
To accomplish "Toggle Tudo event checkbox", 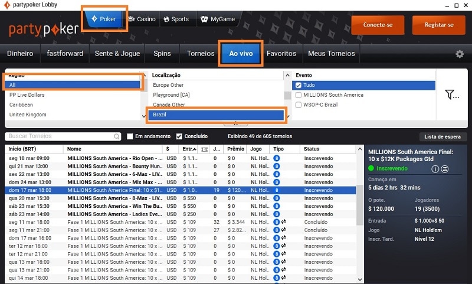I will [x=299, y=85].
